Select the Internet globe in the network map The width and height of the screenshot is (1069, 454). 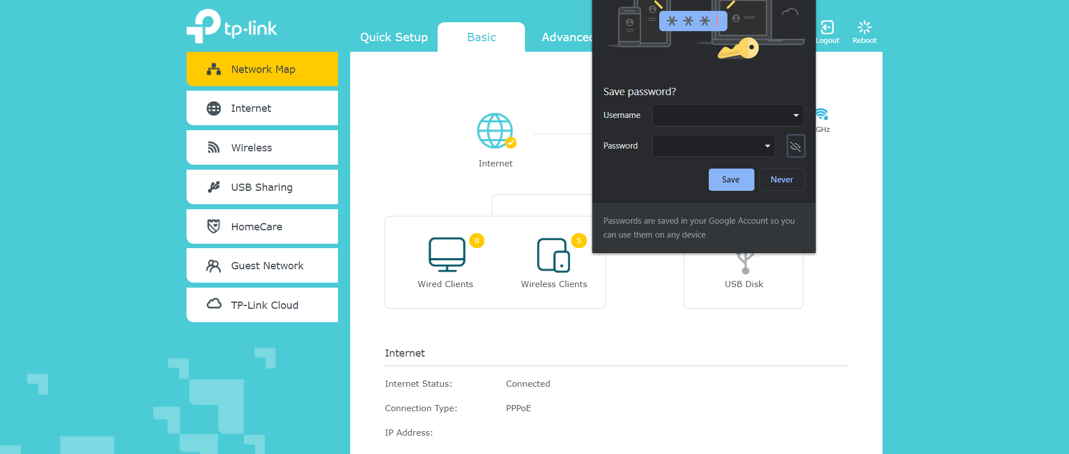pos(496,131)
